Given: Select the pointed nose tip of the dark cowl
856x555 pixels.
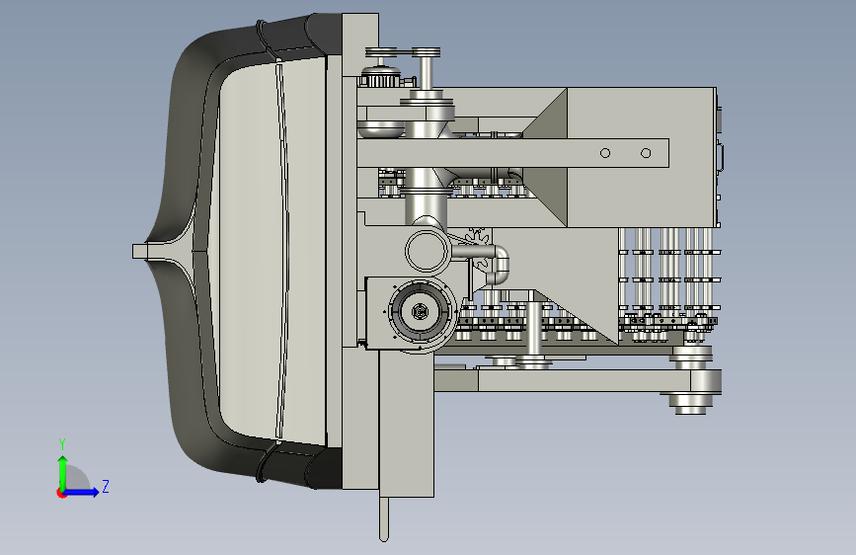Looking at the screenshot, I should coord(140,251).
